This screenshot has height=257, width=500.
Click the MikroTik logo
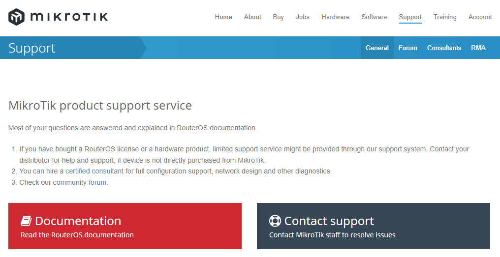58,17
